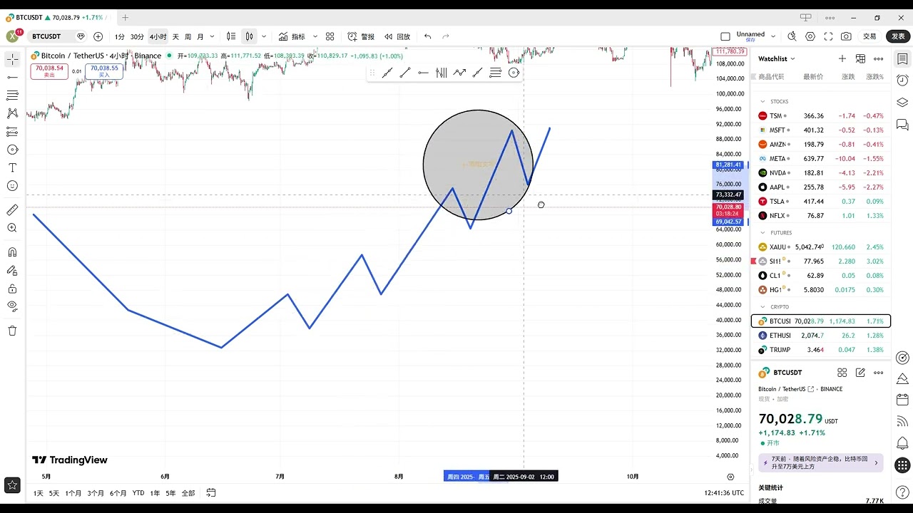Open the forecasting and measurement tools
The width and height of the screenshot is (913, 513).
click(12, 132)
